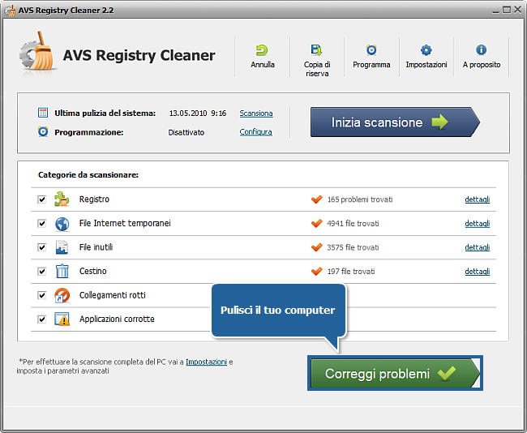
Task: Close the AVS Registry Cleaner window
Action: 517,10
